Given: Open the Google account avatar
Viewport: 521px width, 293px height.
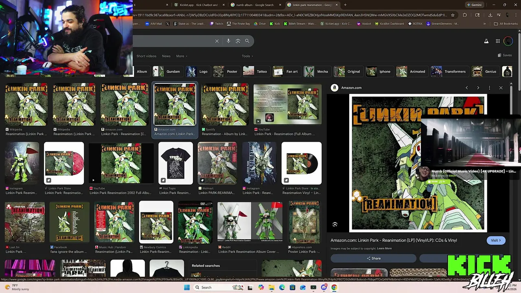Looking at the screenshot, I should [x=508, y=41].
